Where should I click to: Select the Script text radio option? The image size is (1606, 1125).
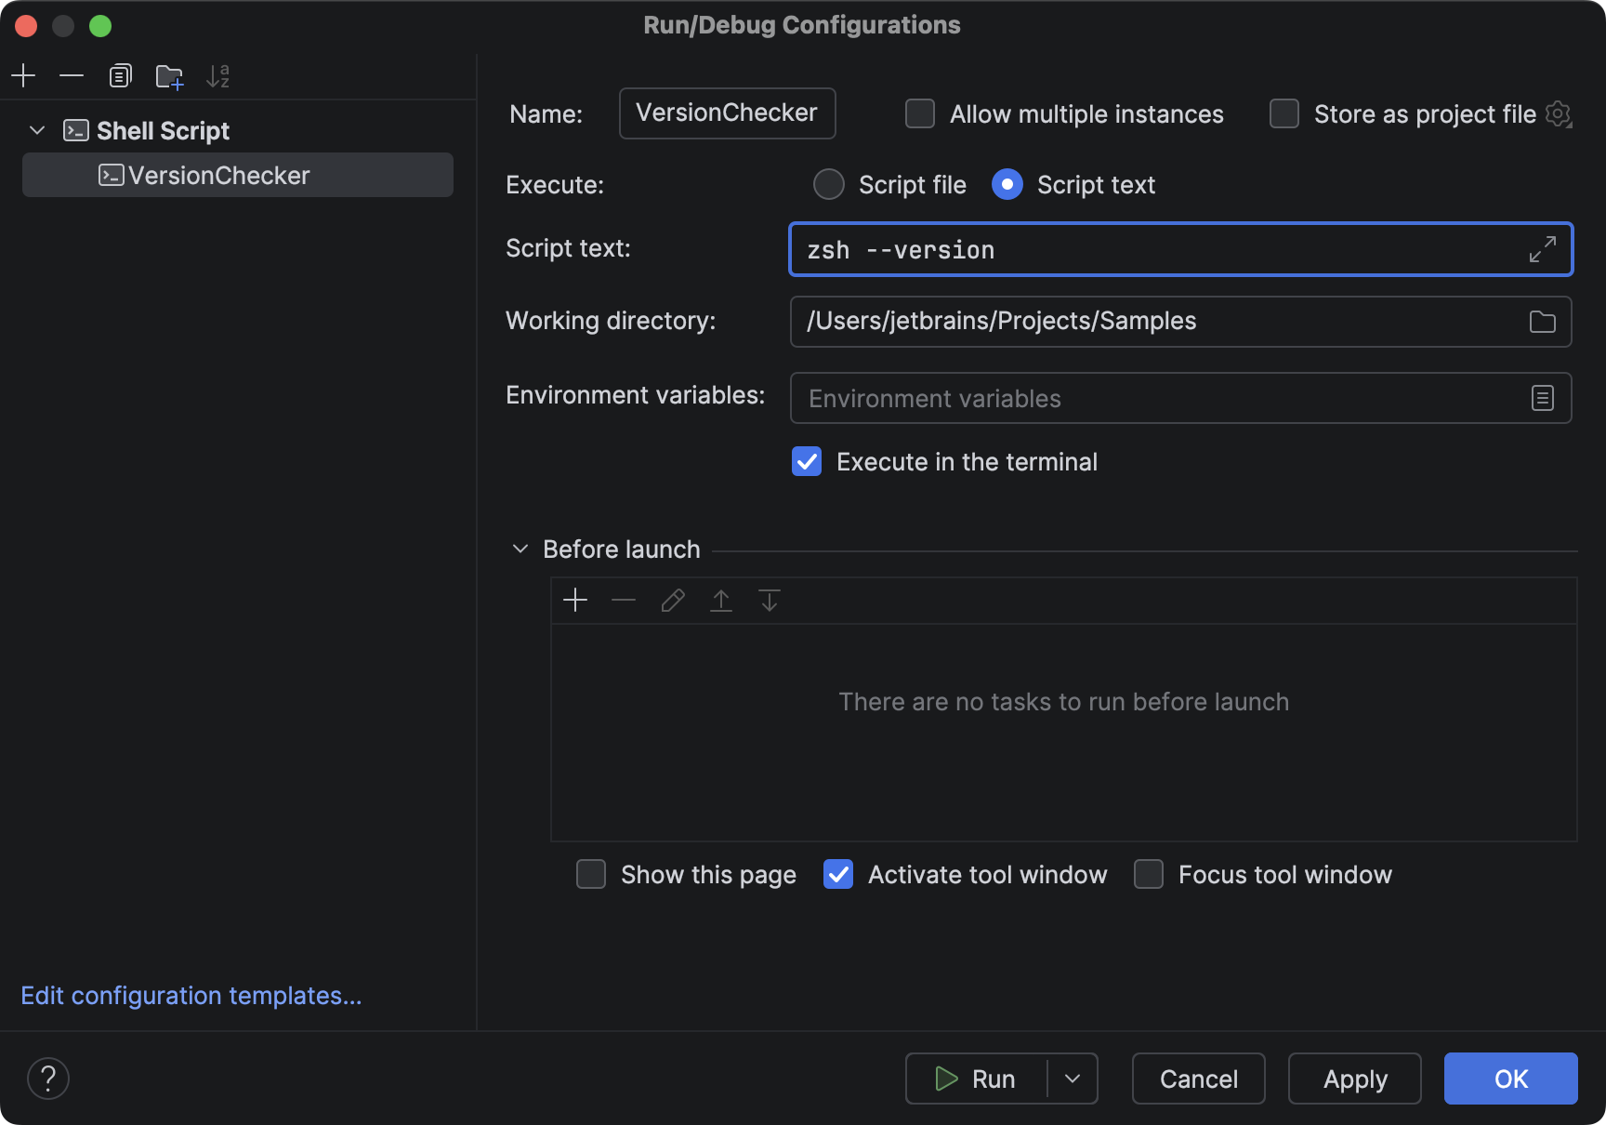(1007, 184)
